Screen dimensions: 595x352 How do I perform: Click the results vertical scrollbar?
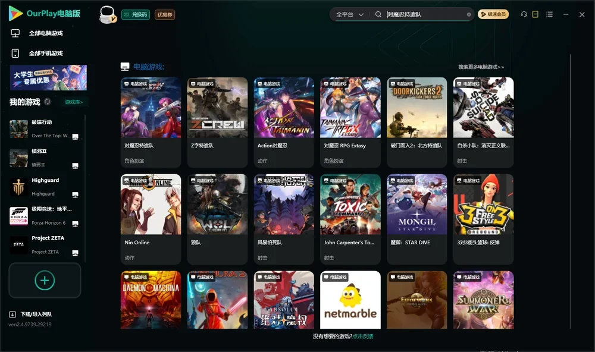(x=570, y=191)
